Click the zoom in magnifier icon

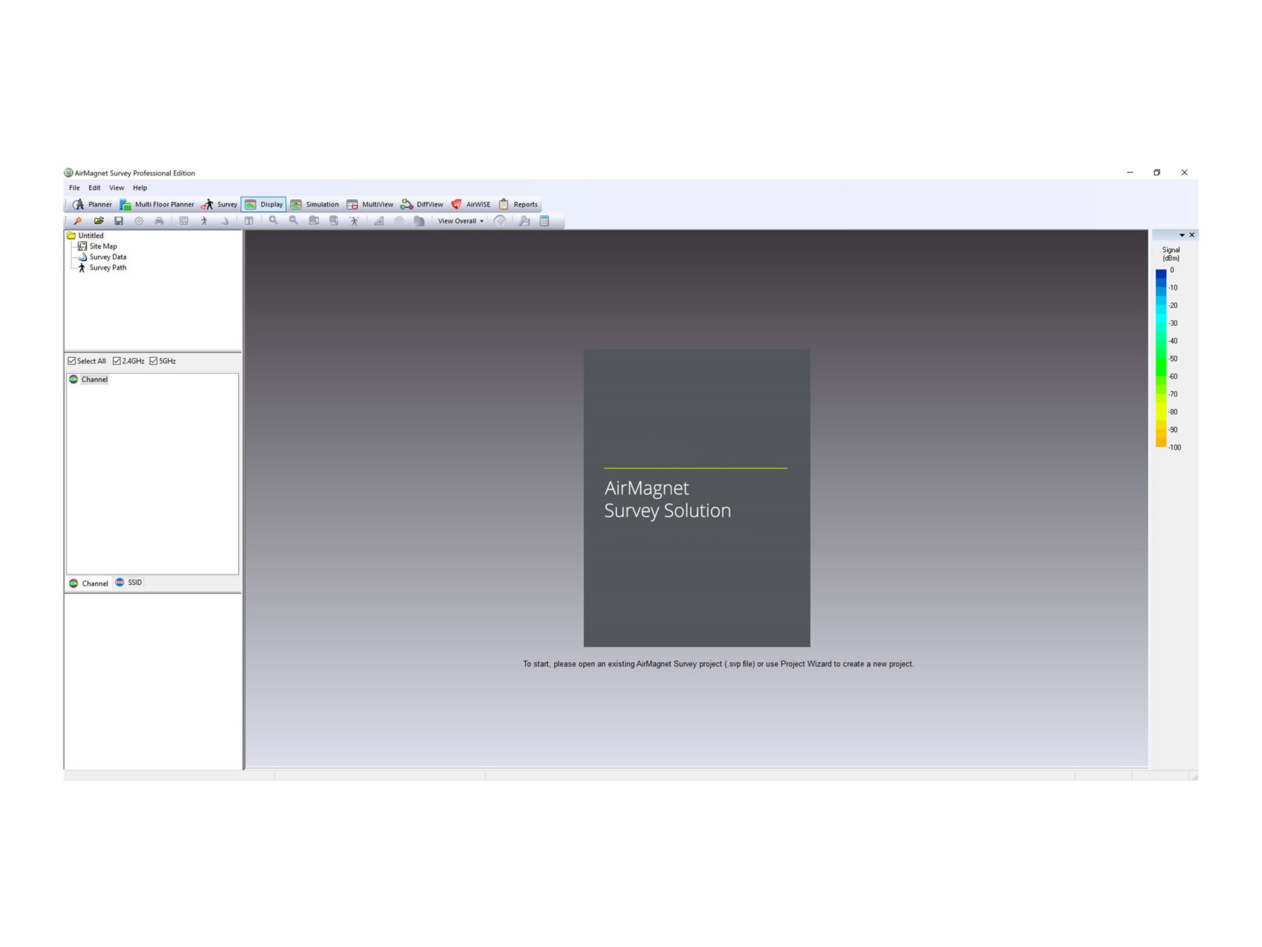point(273,221)
